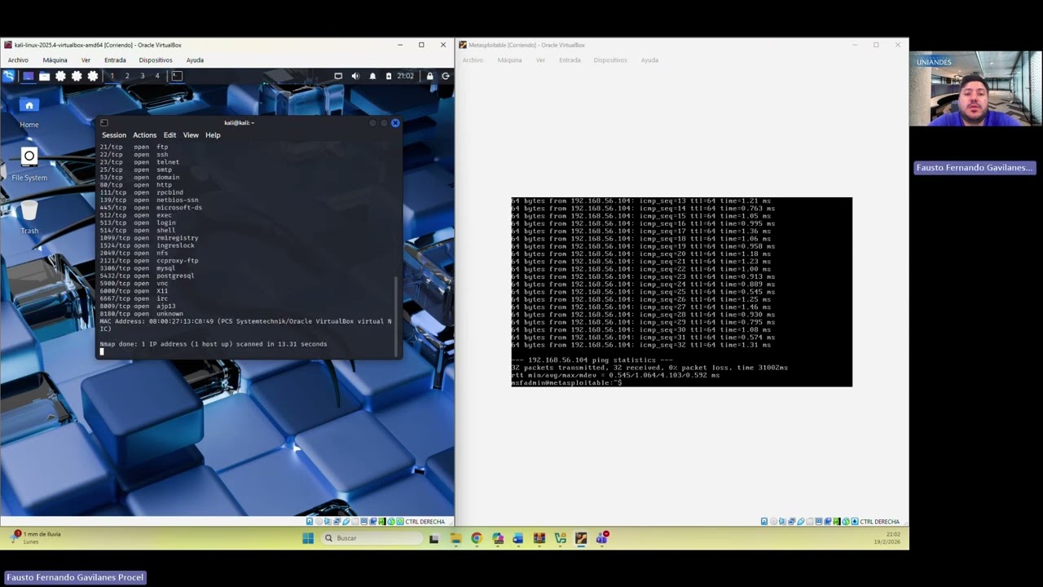Click CTRL DERECHA host key in Metasploitable window
The image size is (1043, 587).
[x=879, y=522]
